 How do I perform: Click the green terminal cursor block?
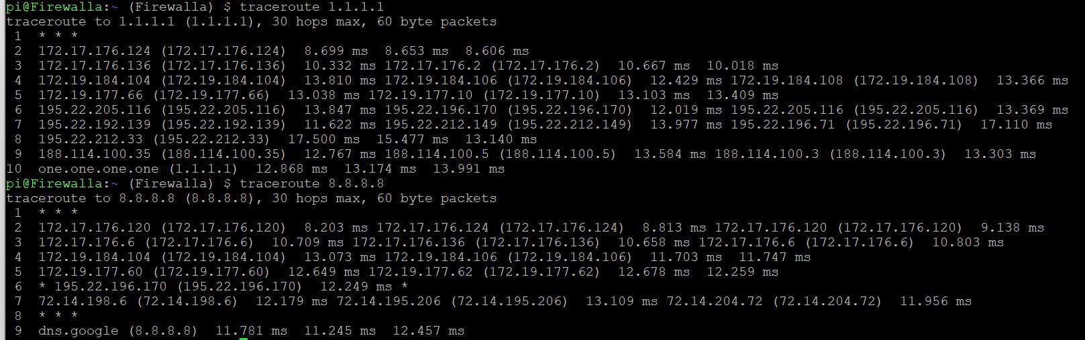[x=244, y=339]
